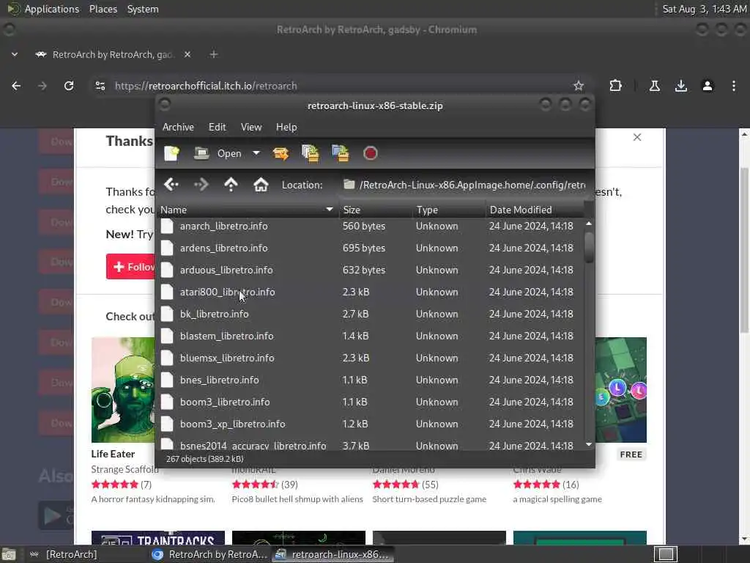The image size is (750, 563).
Task: Expand the Open recent archives dropdown arrow
Action: coord(256,153)
